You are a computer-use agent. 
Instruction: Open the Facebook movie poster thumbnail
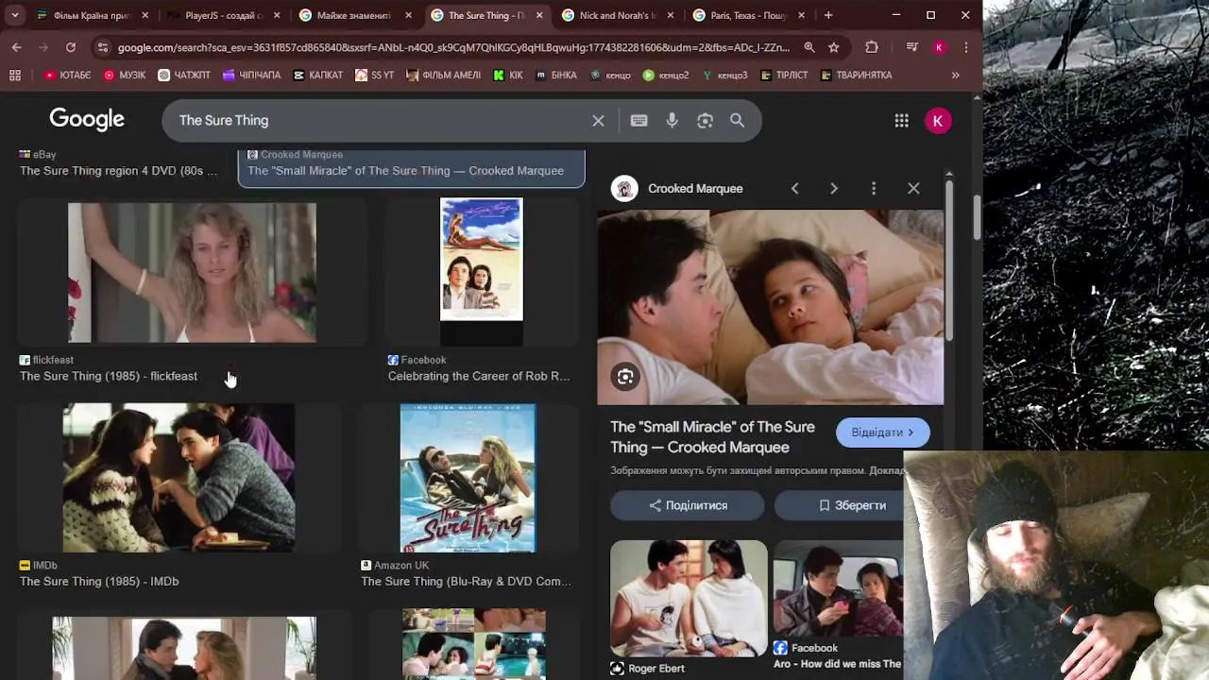point(481,272)
